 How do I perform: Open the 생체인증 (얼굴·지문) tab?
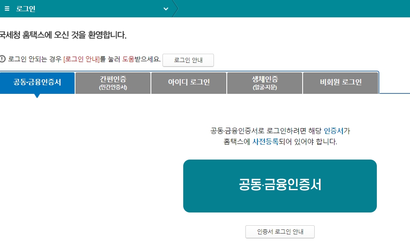(265, 83)
